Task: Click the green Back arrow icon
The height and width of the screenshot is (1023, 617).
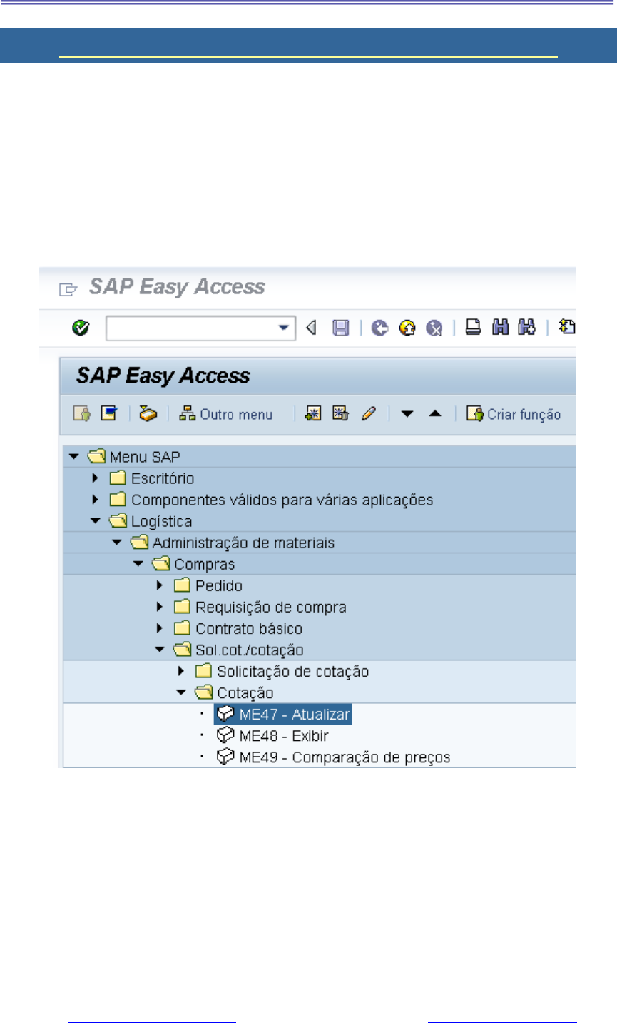Action: [x=380, y=328]
